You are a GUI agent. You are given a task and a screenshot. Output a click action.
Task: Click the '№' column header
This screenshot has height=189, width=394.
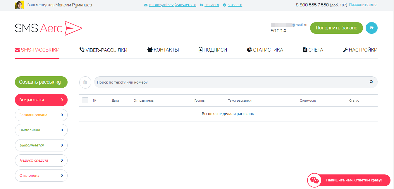click(x=95, y=100)
